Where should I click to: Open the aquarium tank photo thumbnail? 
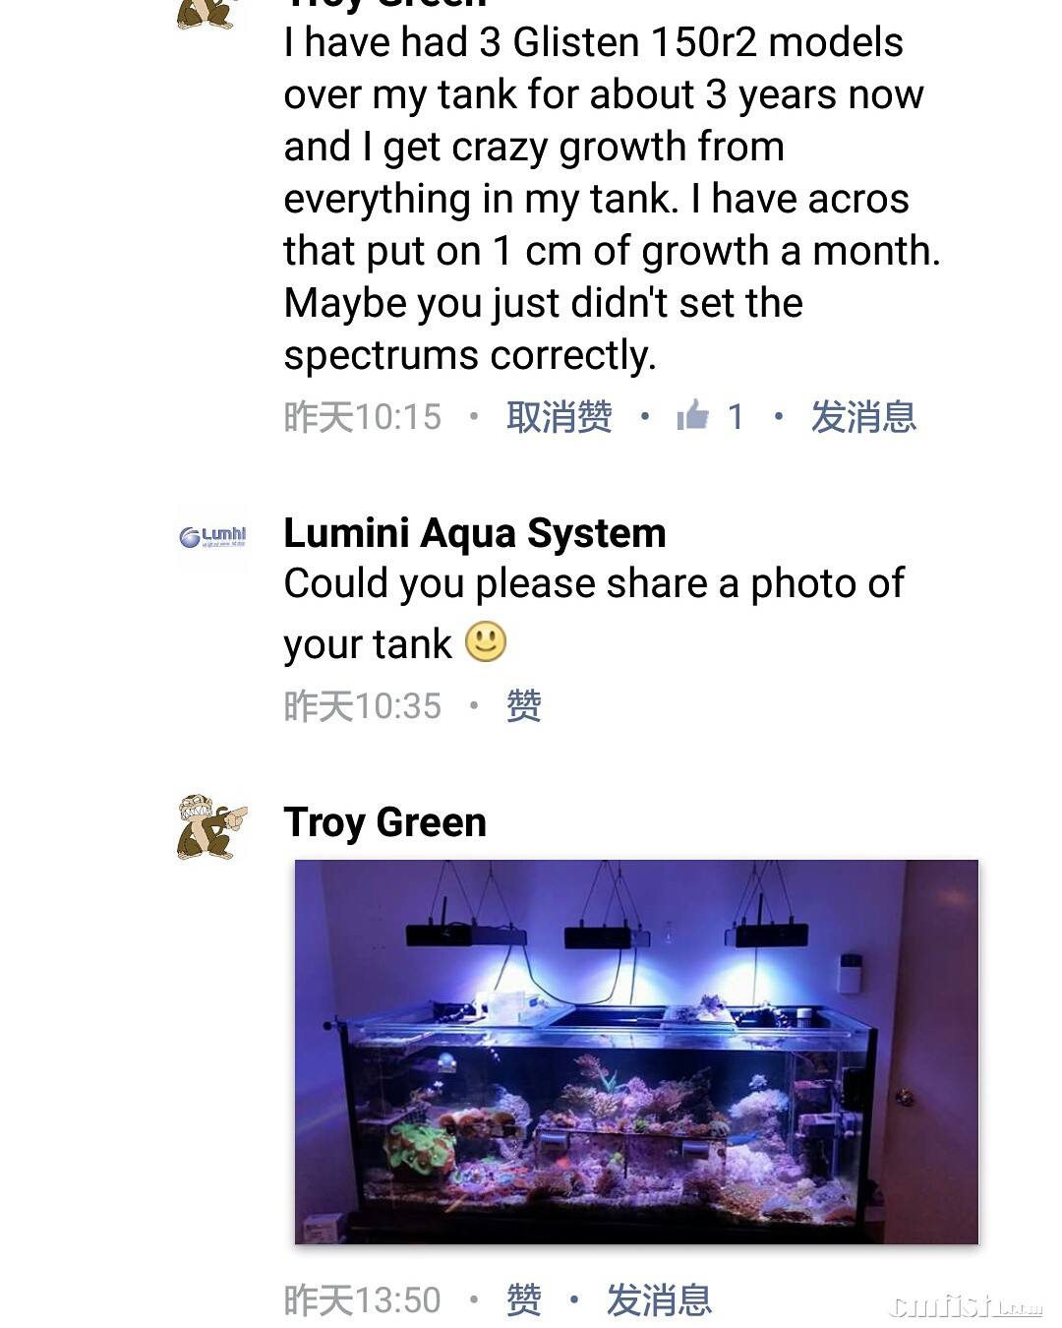point(636,1052)
